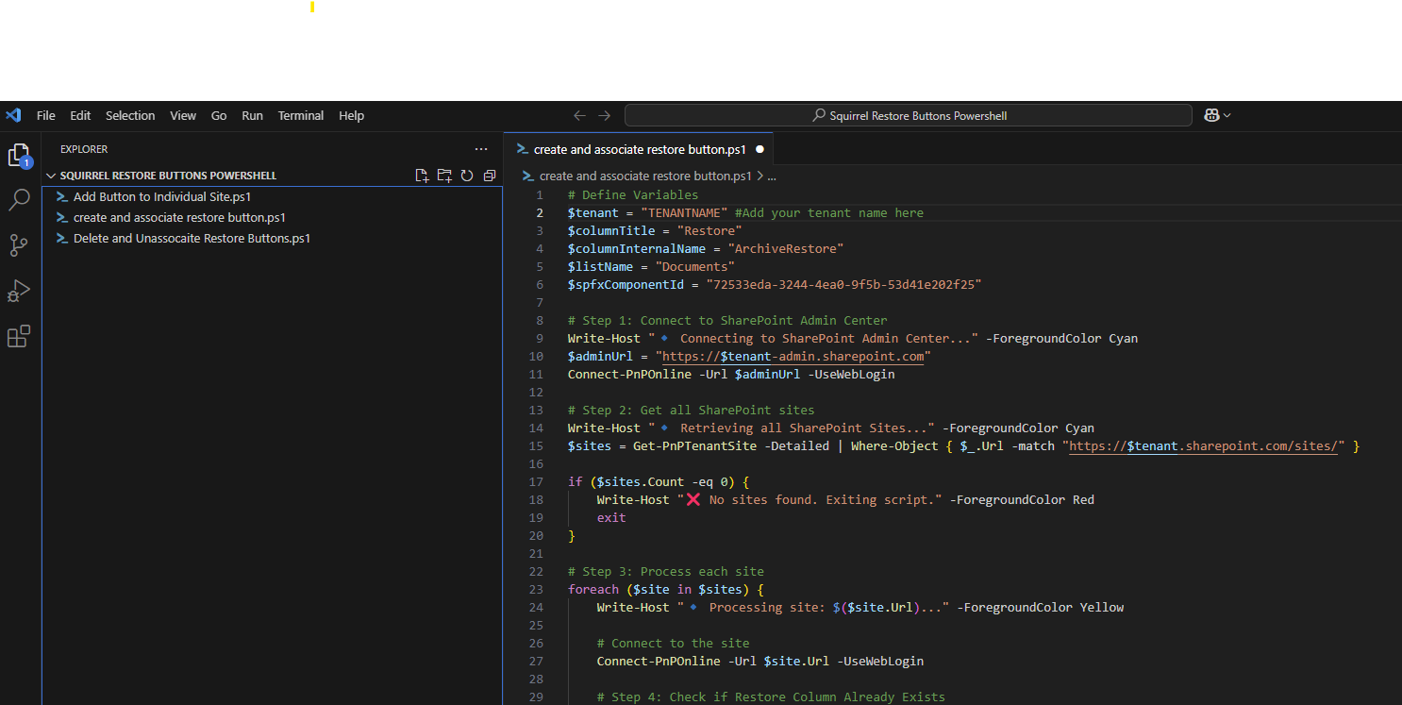Select the create and associate restore button.ps1 tab
Screen dimensions: 1402x705
point(639,149)
